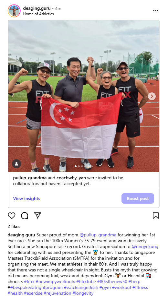View the 2 likes list

point(14,227)
